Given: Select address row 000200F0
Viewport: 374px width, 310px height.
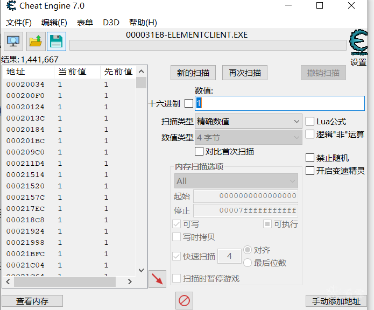Looking at the screenshot, I should [69, 96].
